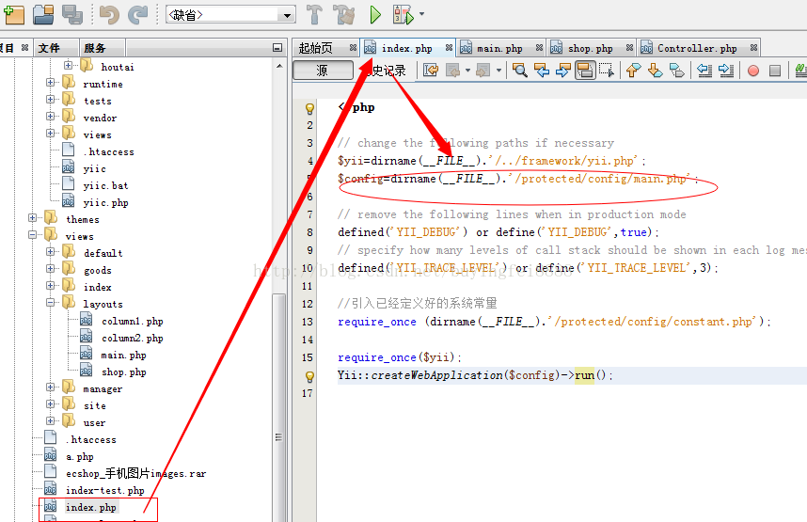
Task: Click the Stop Macro Recording square icon
Action: [x=775, y=71]
